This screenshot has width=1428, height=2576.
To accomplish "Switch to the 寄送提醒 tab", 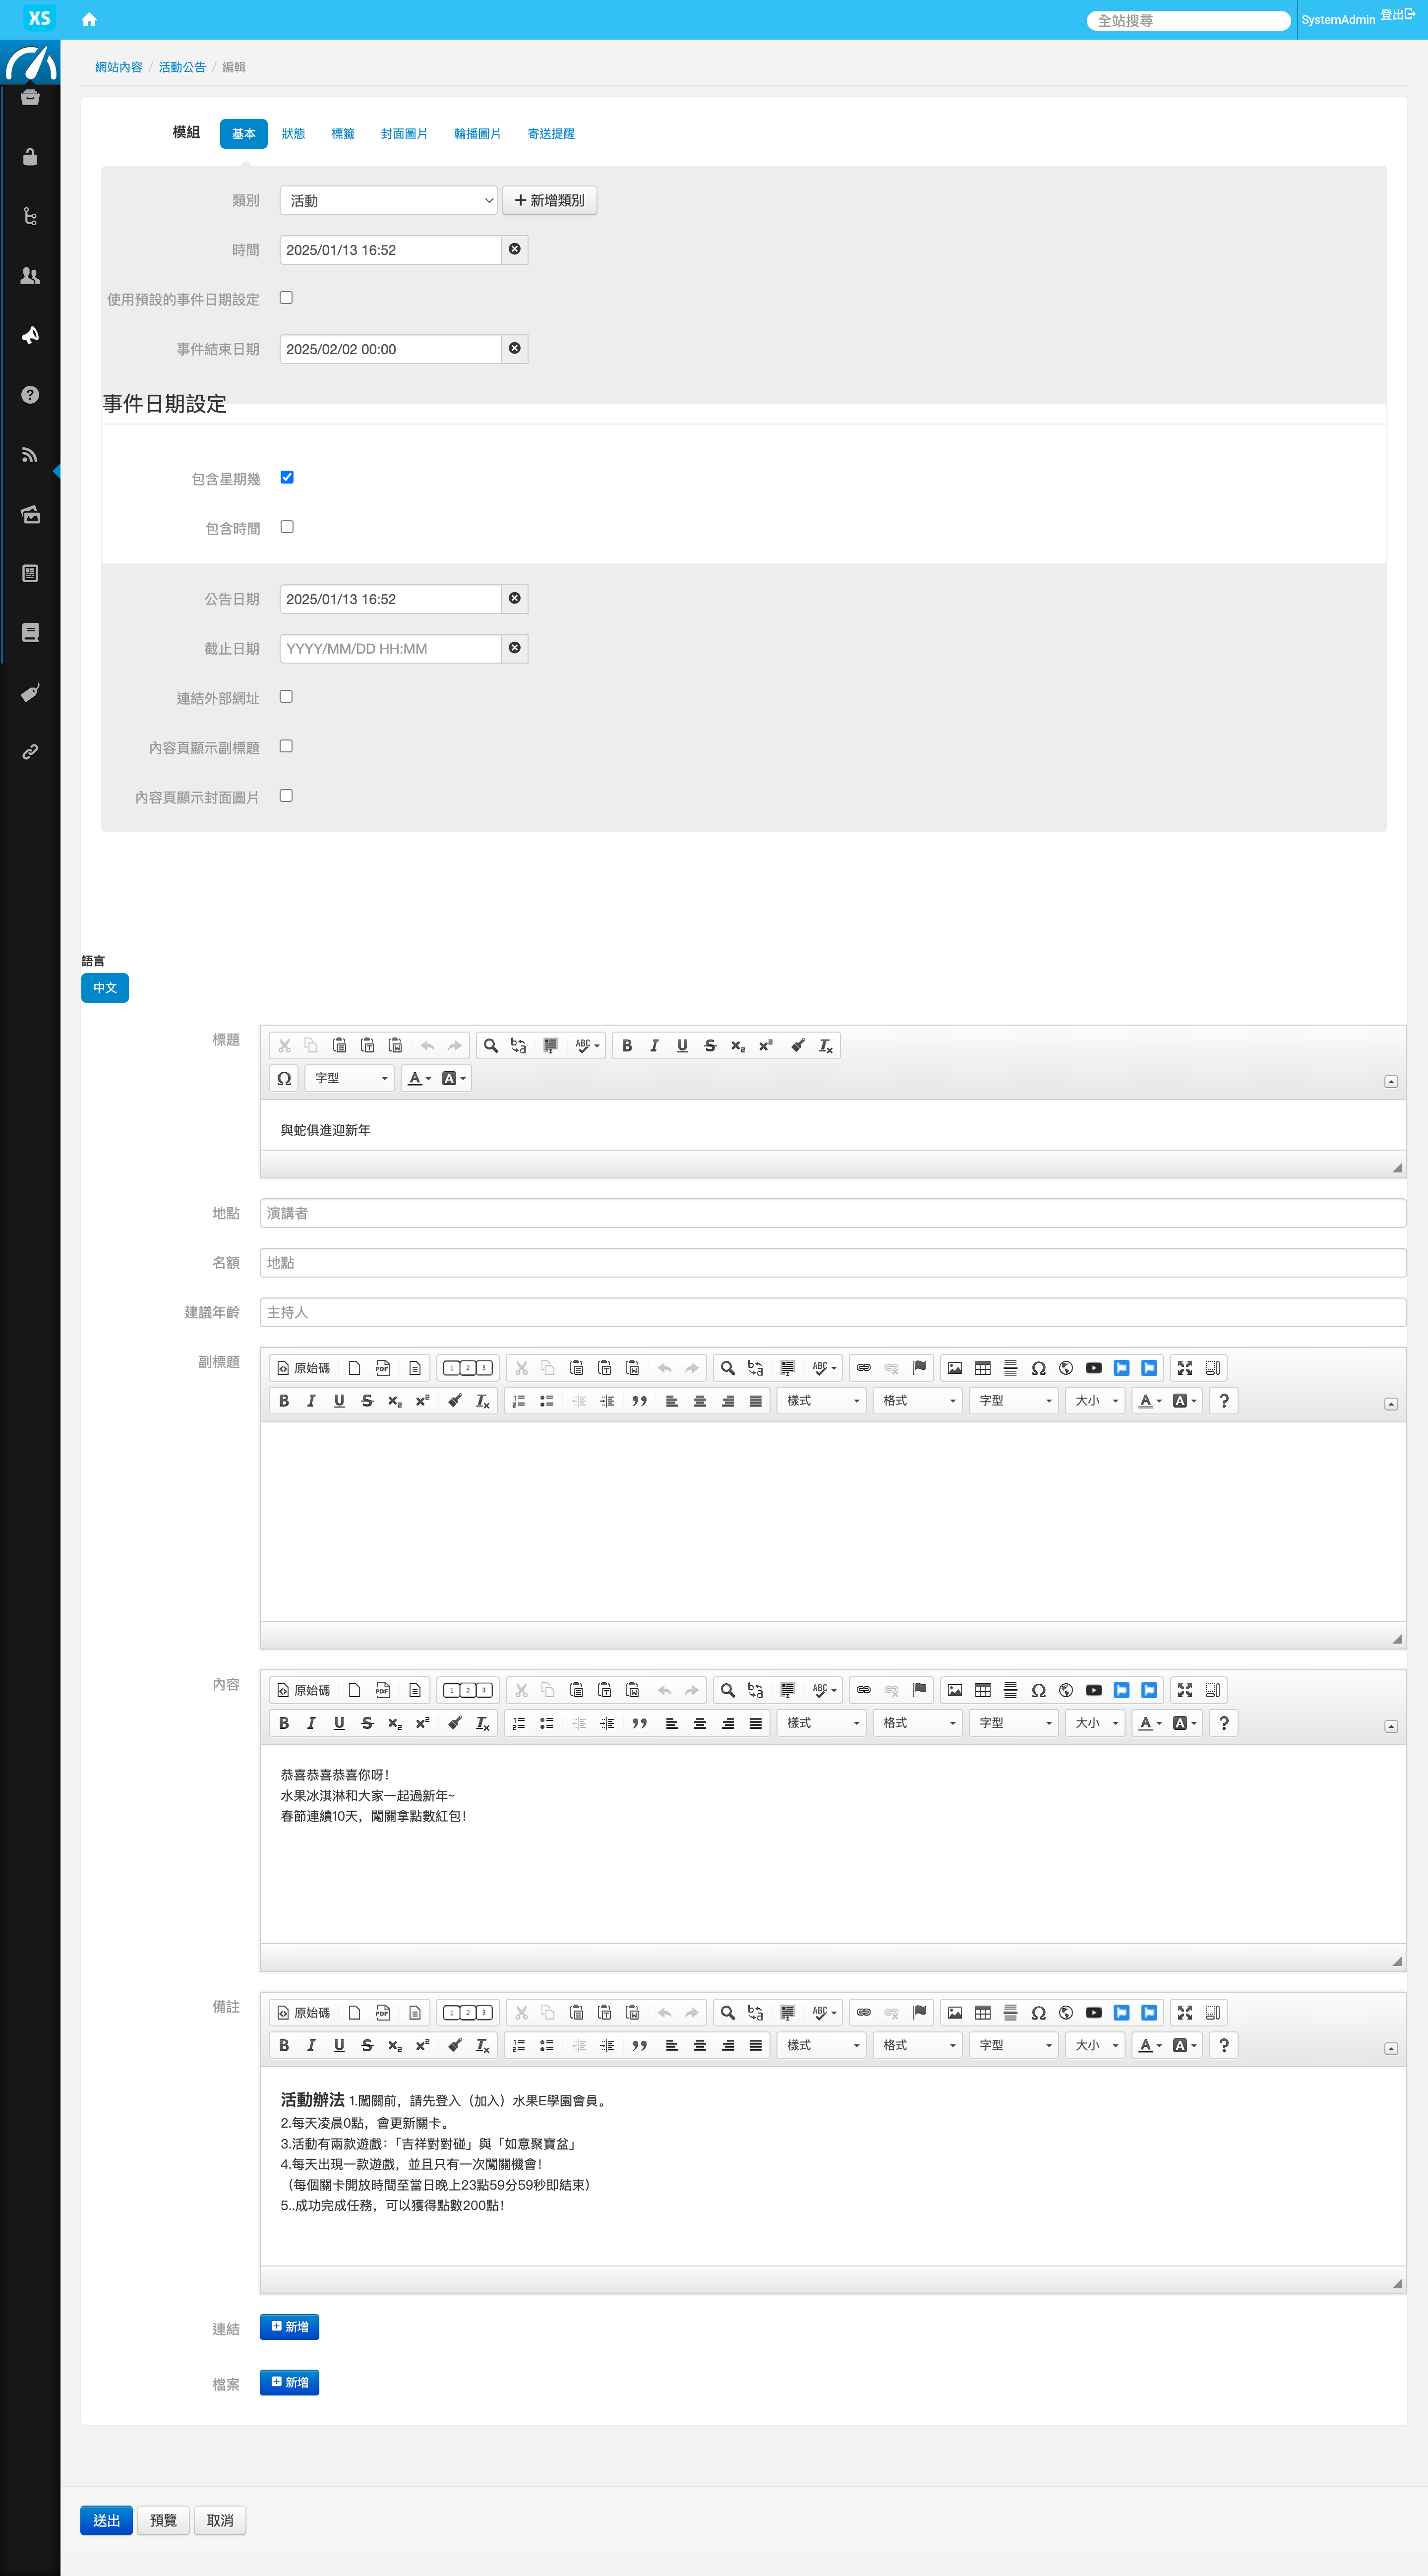I will pyautogui.click(x=551, y=134).
